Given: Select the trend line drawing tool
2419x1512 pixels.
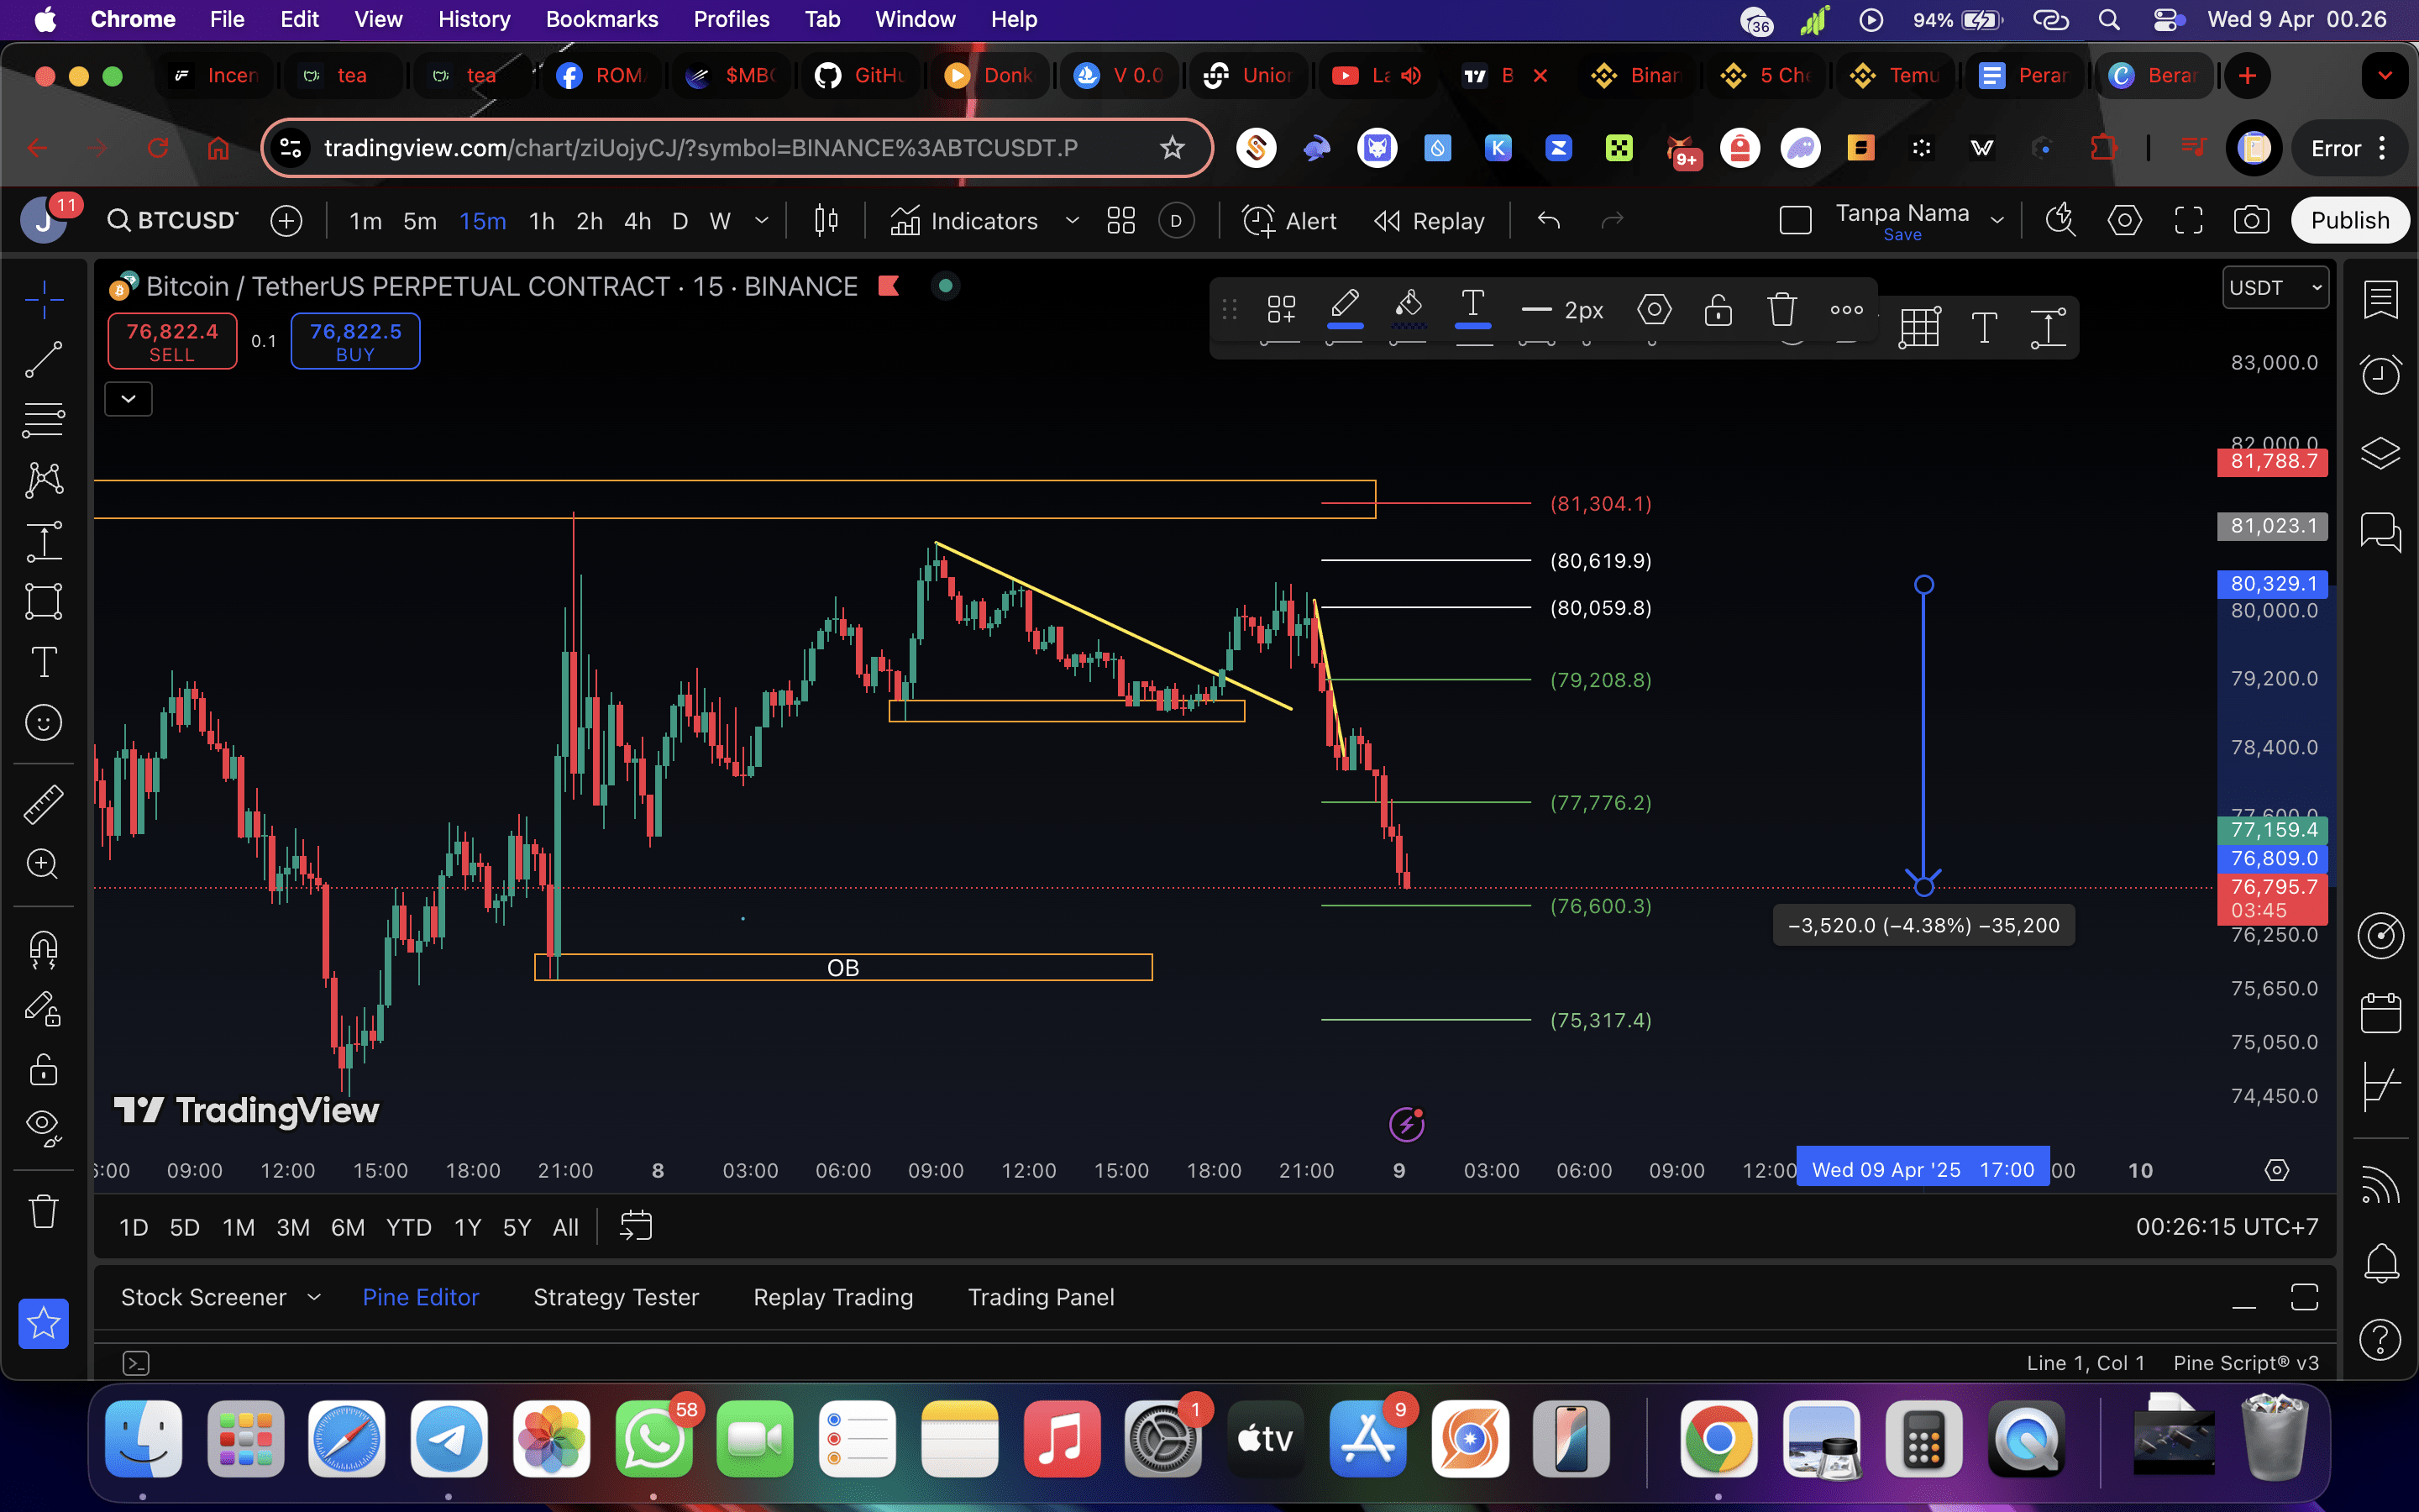Looking at the screenshot, I should tap(43, 359).
